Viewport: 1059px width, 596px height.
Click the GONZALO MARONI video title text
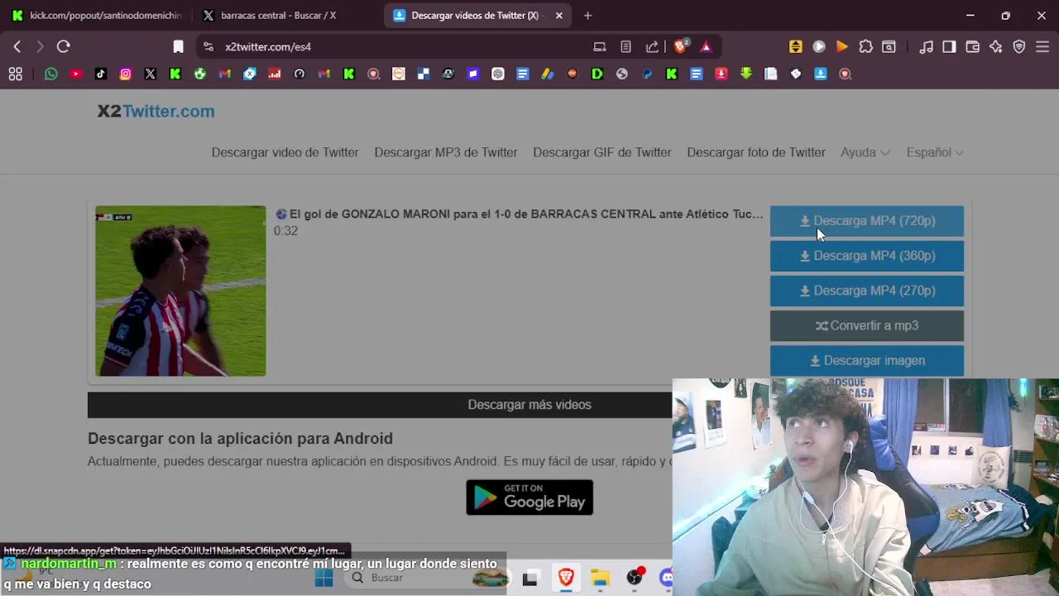[519, 214]
